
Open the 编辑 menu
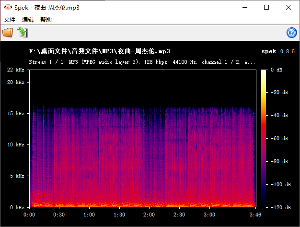click(x=28, y=20)
